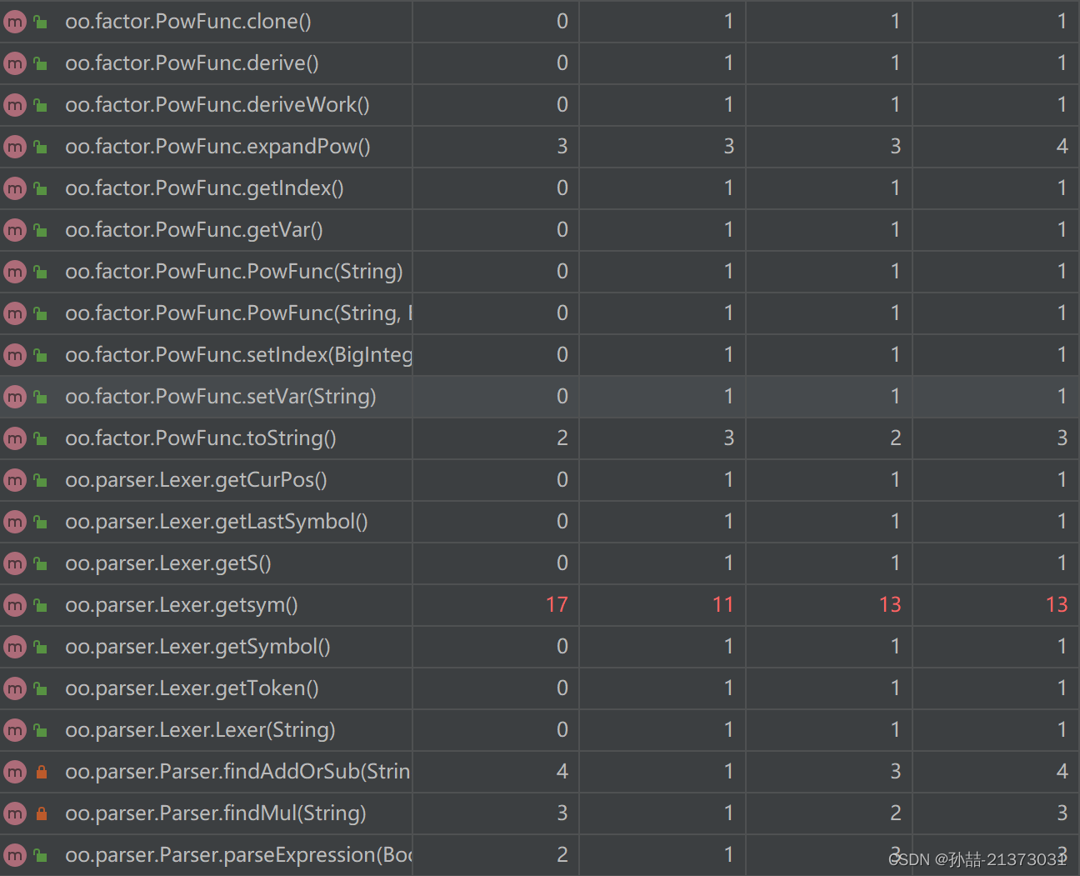The height and width of the screenshot is (876, 1080).
Task: Click first-column value 2 in parseExpression row
Action: pos(562,855)
